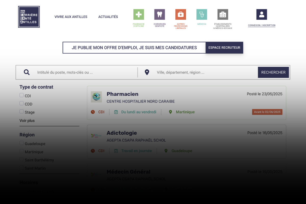Click the Espace Recruteur button

[x=224, y=48]
